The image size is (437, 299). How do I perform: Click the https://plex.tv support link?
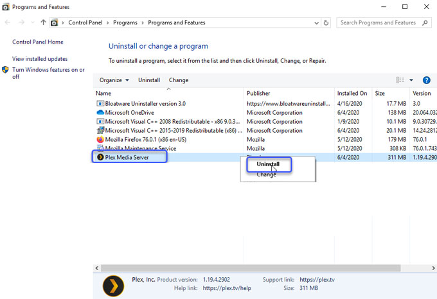(x=317, y=280)
